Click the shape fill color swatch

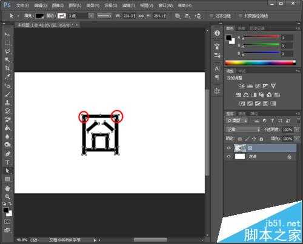click(x=40, y=16)
